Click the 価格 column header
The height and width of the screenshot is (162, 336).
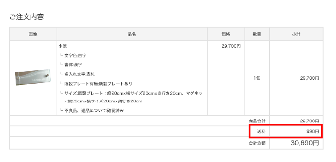[x=226, y=34]
